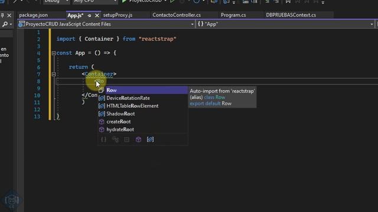Toggle the square structure completion filter

(x=127, y=140)
